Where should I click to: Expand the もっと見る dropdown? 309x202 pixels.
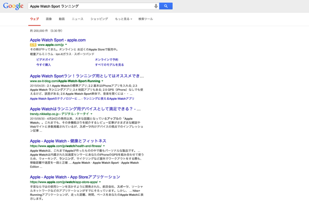(123, 19)
